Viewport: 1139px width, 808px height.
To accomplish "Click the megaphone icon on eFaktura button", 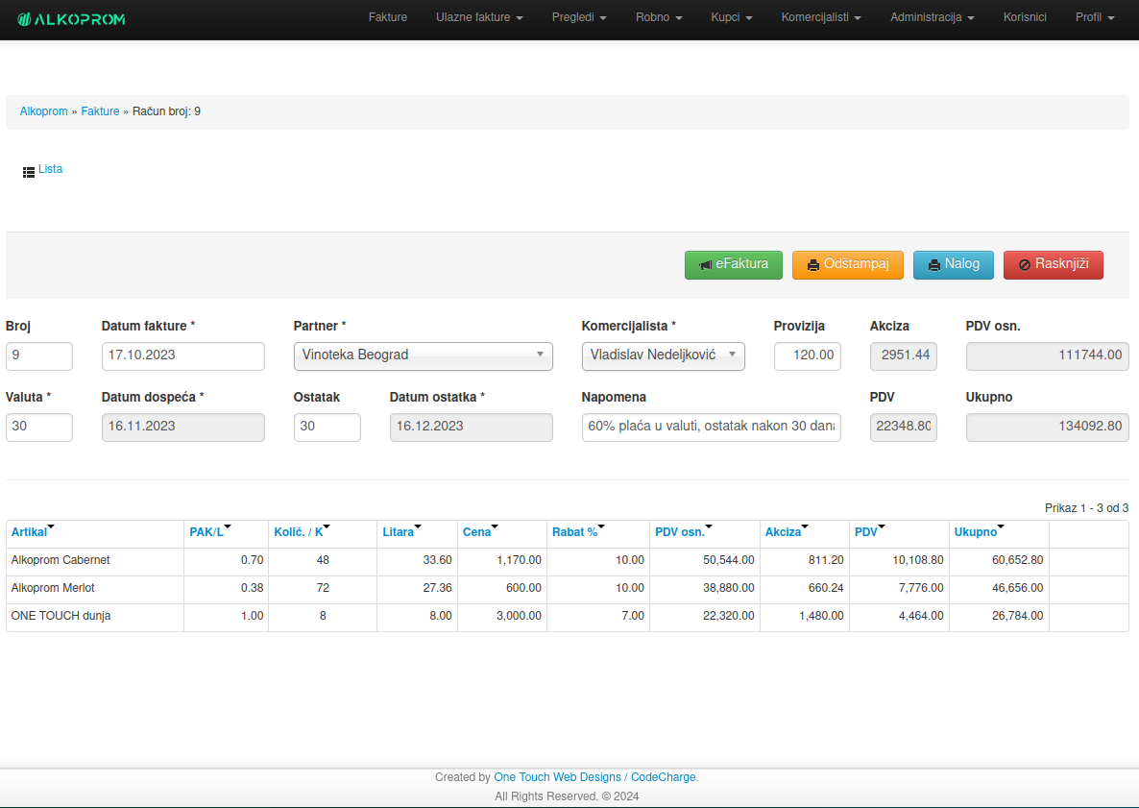I will pos(705,264).
